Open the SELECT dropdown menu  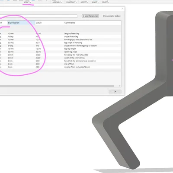point(106,2)
